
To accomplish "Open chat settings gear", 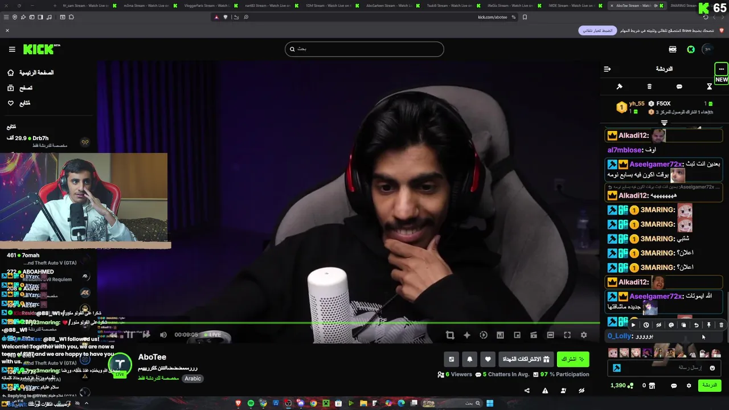I will pyautogui.click(x=689, y=386).
